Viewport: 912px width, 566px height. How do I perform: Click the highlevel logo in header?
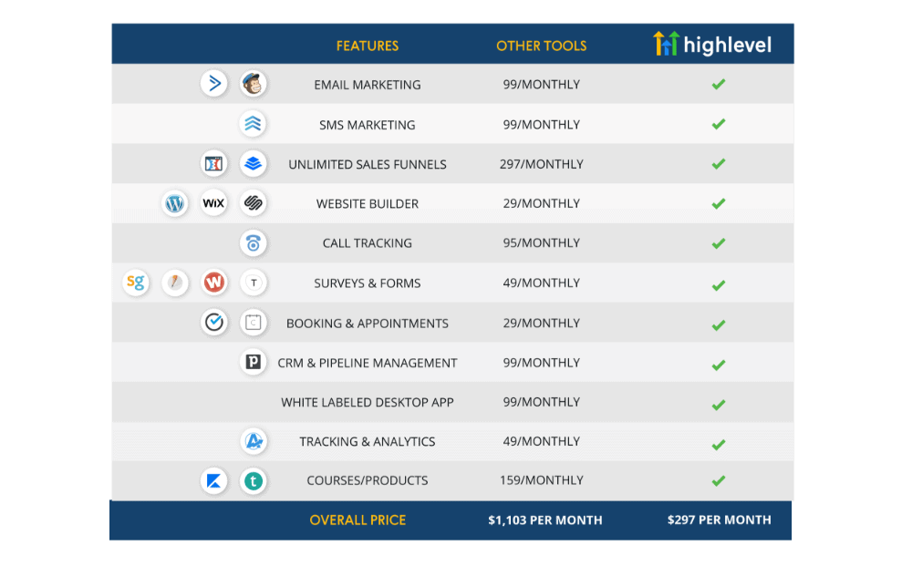pyautogui.click(x=712, y=44)
